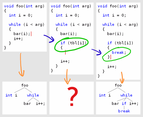Click "bar" node in the left syntax tree
This screenshot has width=143, height=117.
[x=27, y=104]
